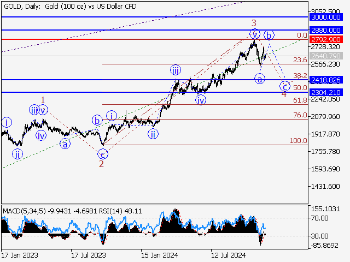Click the GOLD, Daily chart title
Image resolution: width=350 pixels, height=262 pixels.
pyautogui.click(x=69, y=7)
